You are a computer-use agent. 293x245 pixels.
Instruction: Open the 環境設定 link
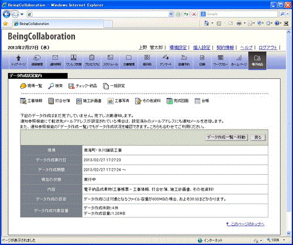(178, 47)
